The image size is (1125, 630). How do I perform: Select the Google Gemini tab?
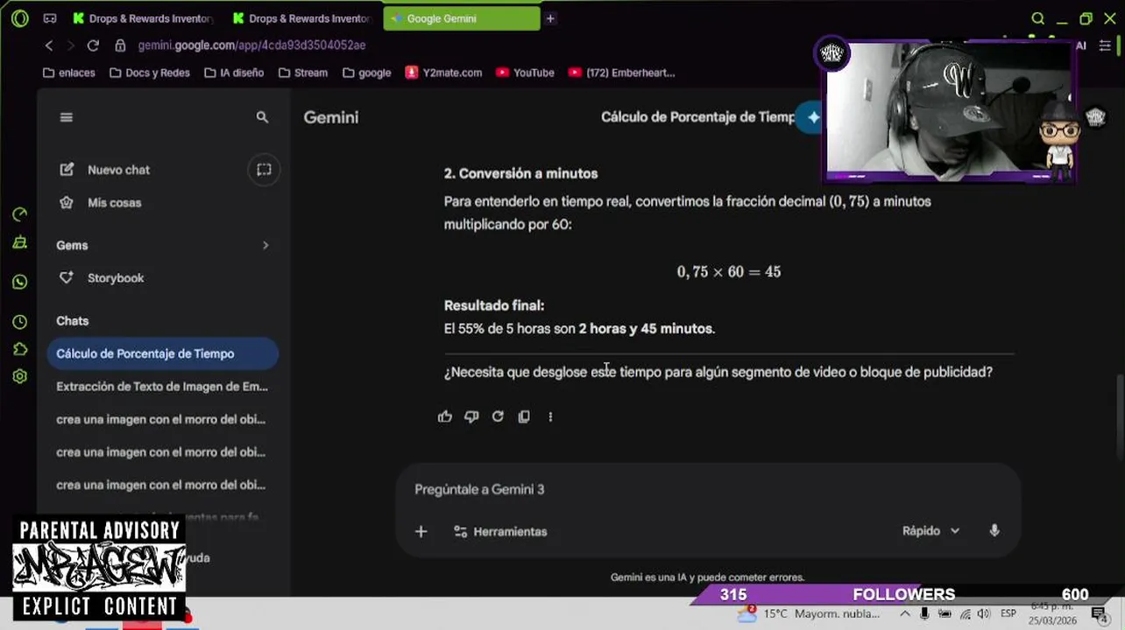pos(462,18)
